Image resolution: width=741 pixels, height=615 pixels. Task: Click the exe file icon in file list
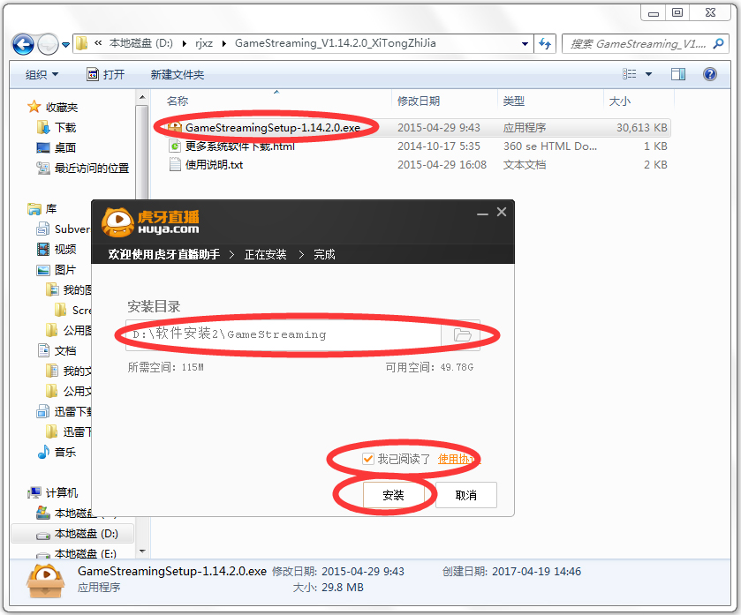click(x=174, y=127)
